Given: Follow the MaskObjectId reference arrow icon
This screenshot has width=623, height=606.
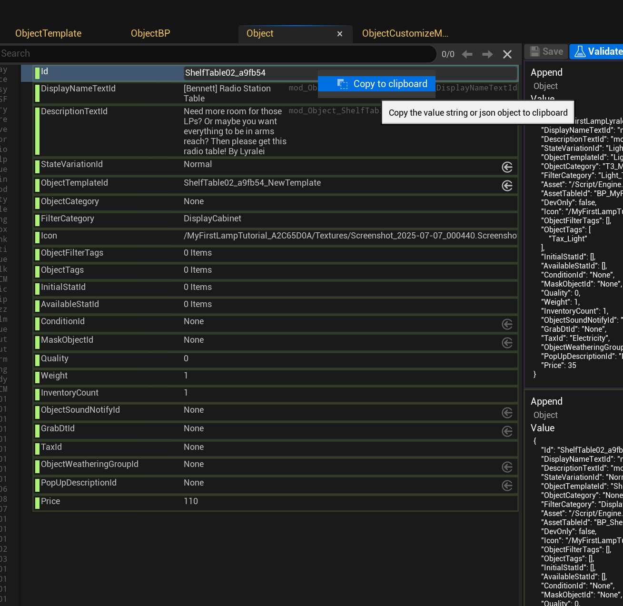Looking at the screenshot, I should point(507,343).
